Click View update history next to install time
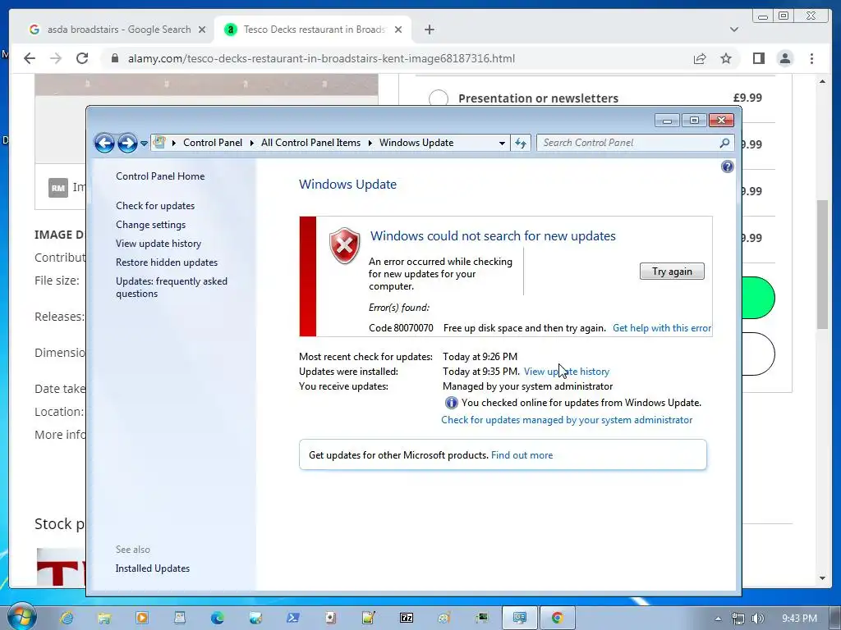 pyautogui.click(x=567, y=372)
